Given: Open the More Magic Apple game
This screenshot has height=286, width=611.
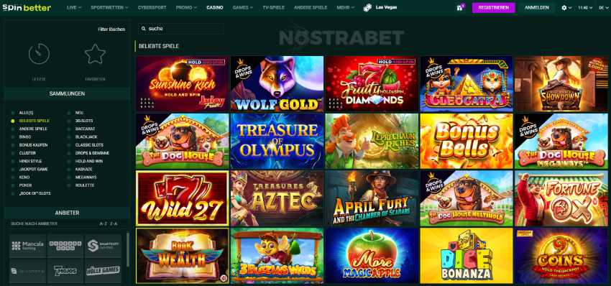Looking at the screenshot, I should click(372, 256).
